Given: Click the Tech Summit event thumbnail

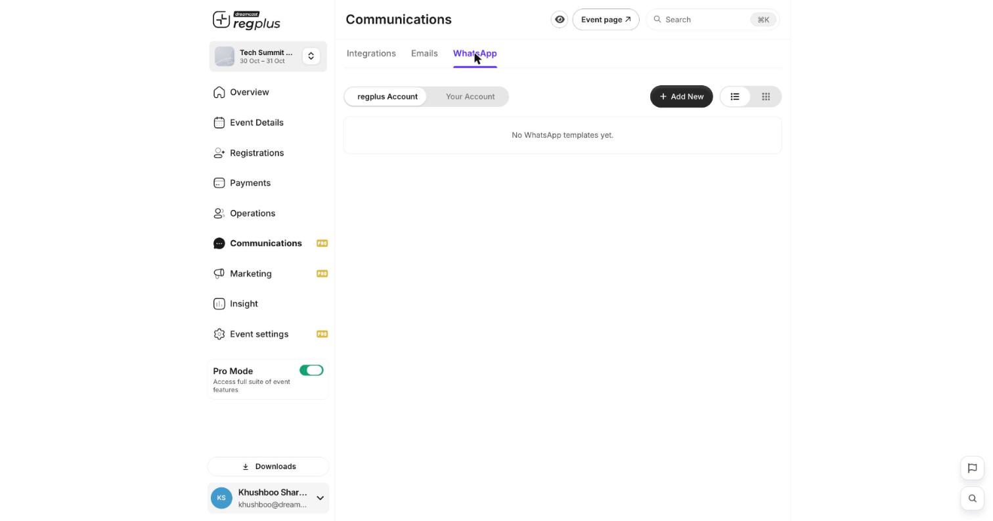Looking at the screenshot, I should [225, 56].
